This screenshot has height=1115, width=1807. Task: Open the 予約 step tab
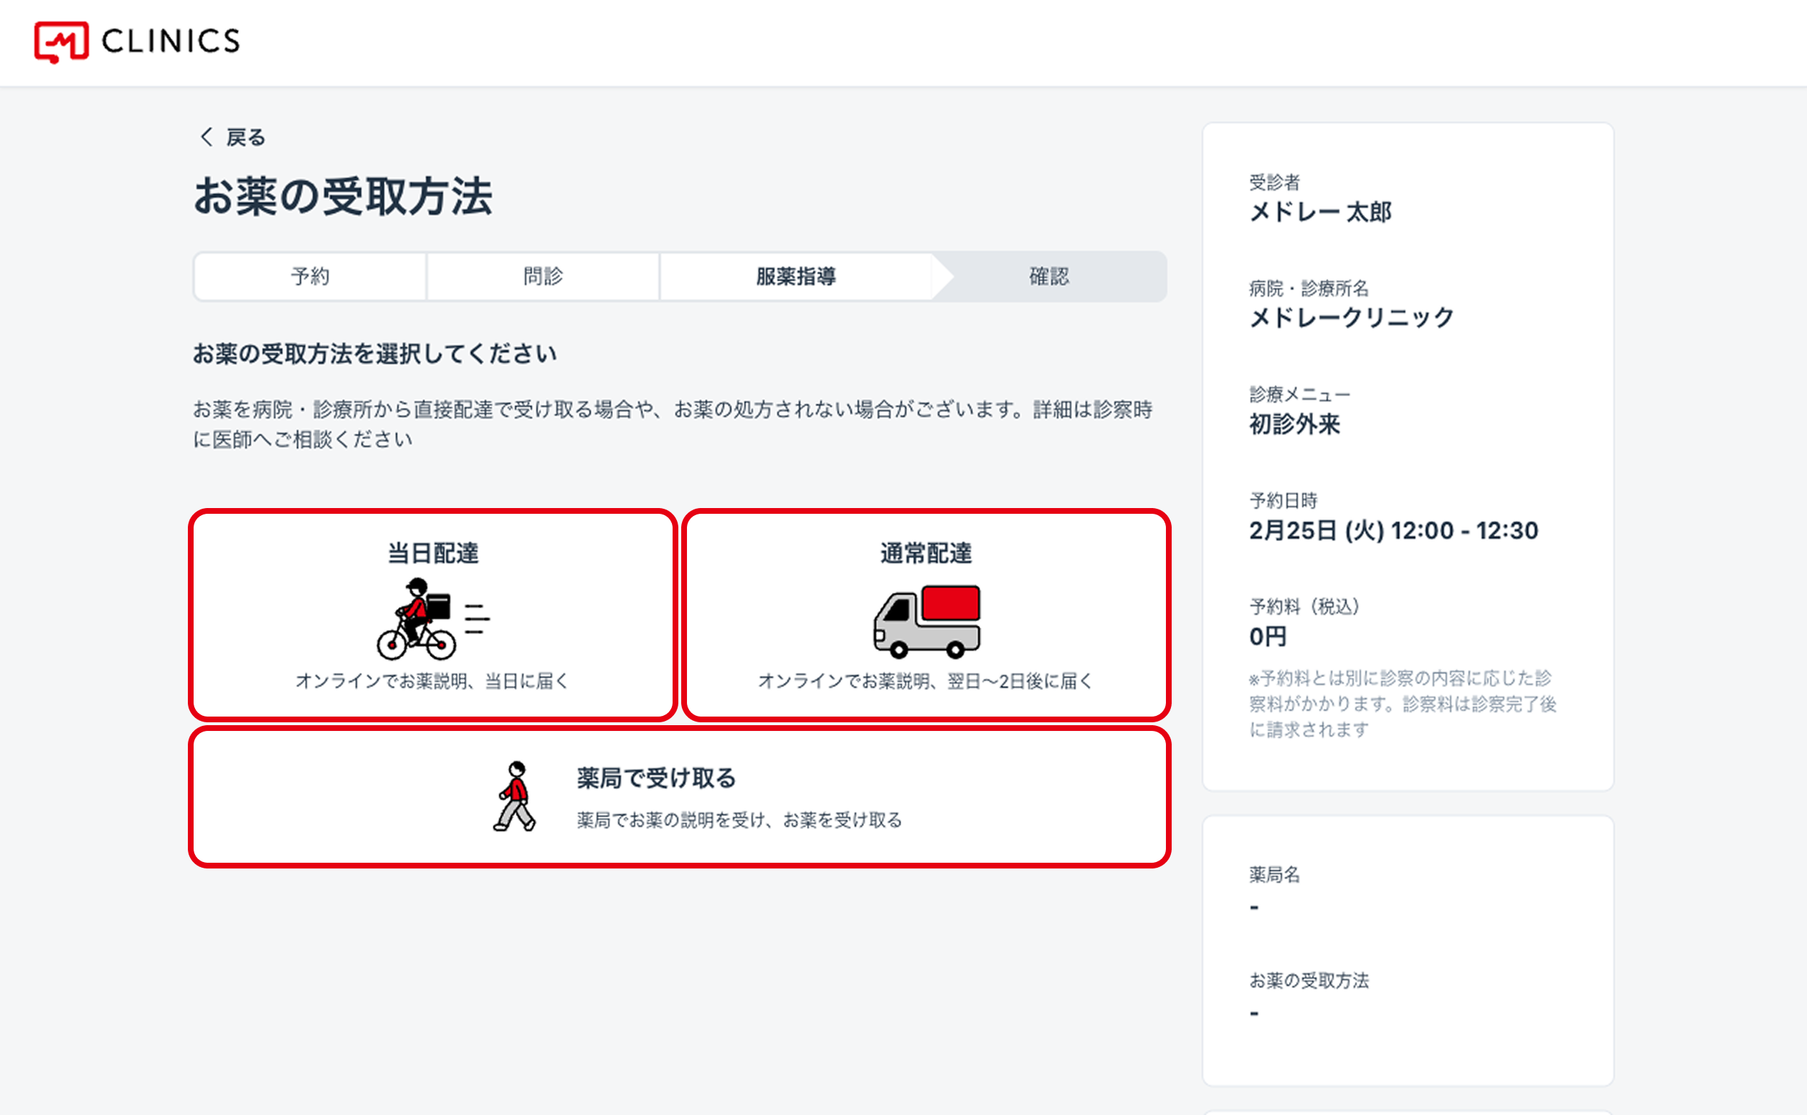coord(310,277)
